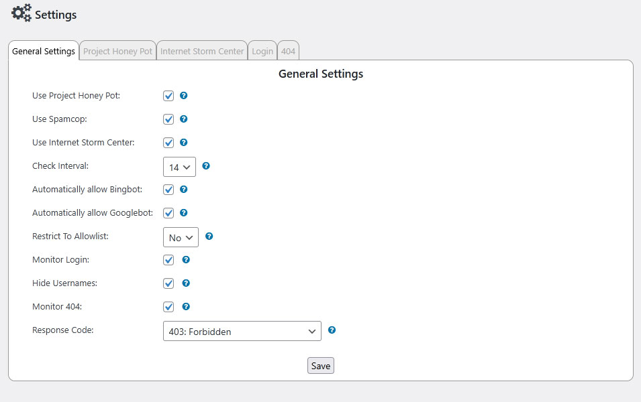Click the help icon beside Restrict To Allowlist
This screenshot has width=641, height=402.
208,237
